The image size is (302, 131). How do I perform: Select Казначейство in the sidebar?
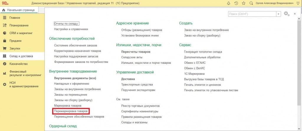click(x=18, y=64)
